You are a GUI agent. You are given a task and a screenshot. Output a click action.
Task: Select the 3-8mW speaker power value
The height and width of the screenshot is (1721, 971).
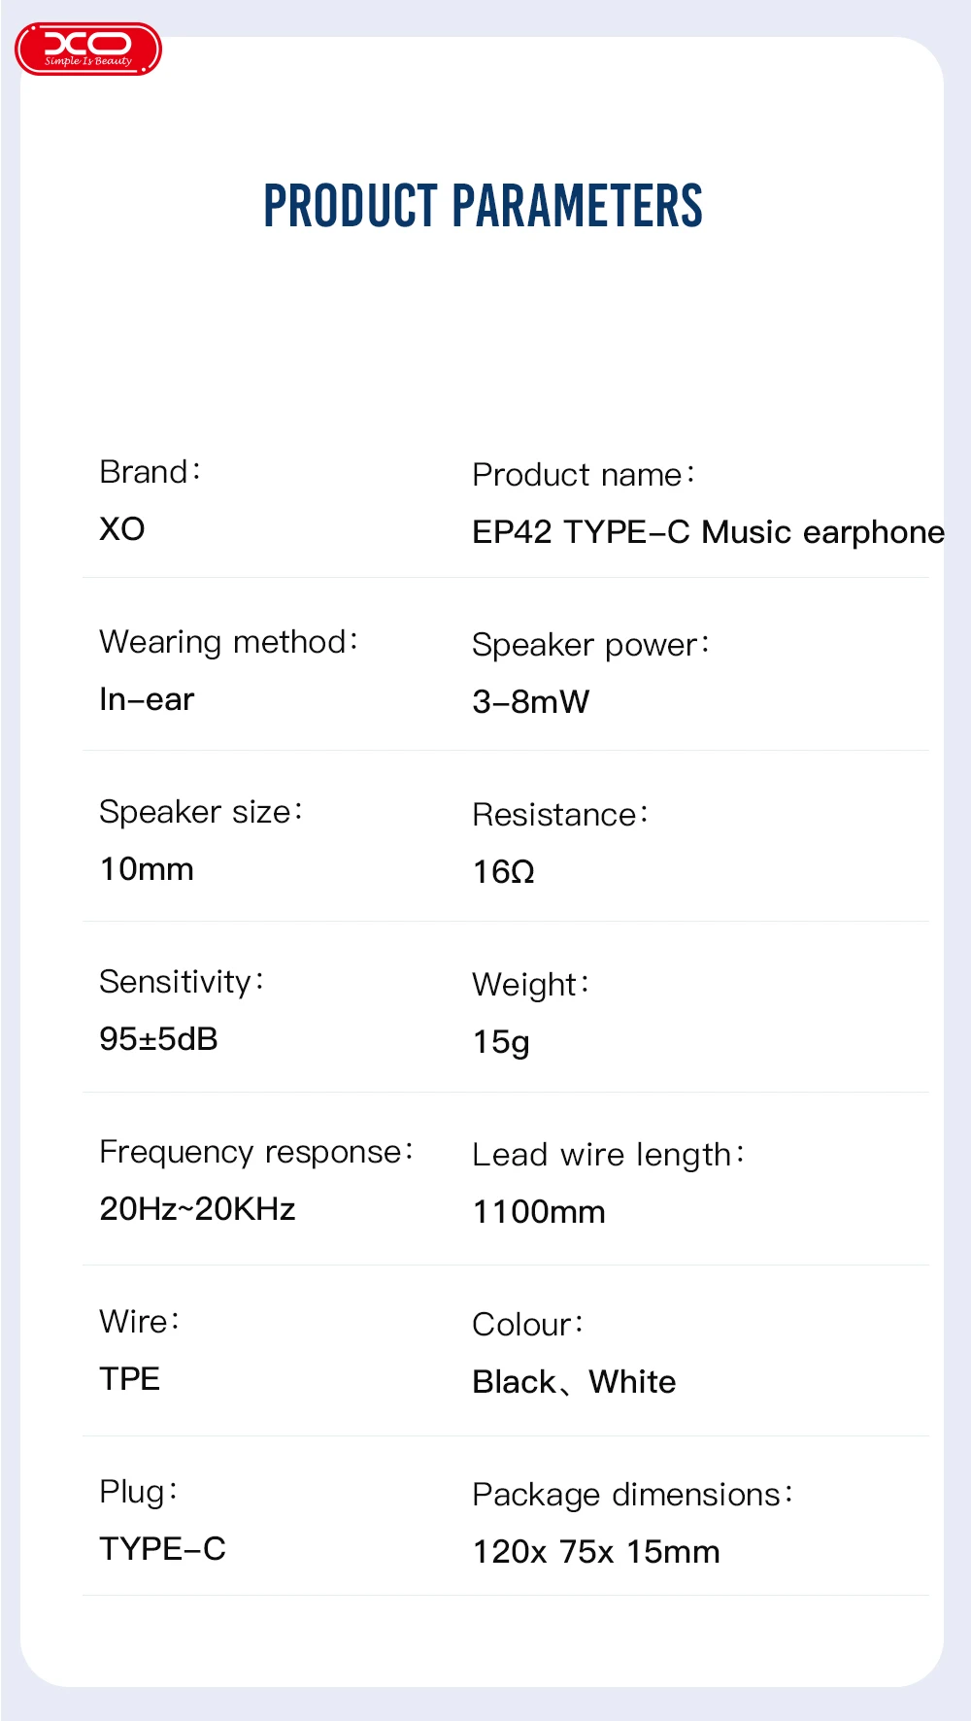531,702
